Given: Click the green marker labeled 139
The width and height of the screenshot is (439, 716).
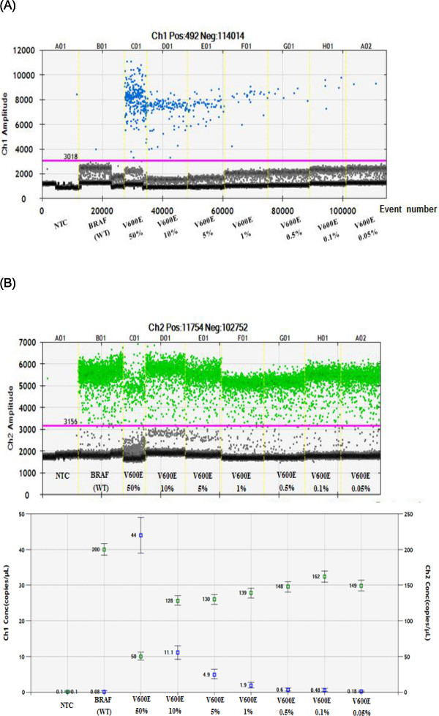Looking at the screenshot, I should point(250,593).
